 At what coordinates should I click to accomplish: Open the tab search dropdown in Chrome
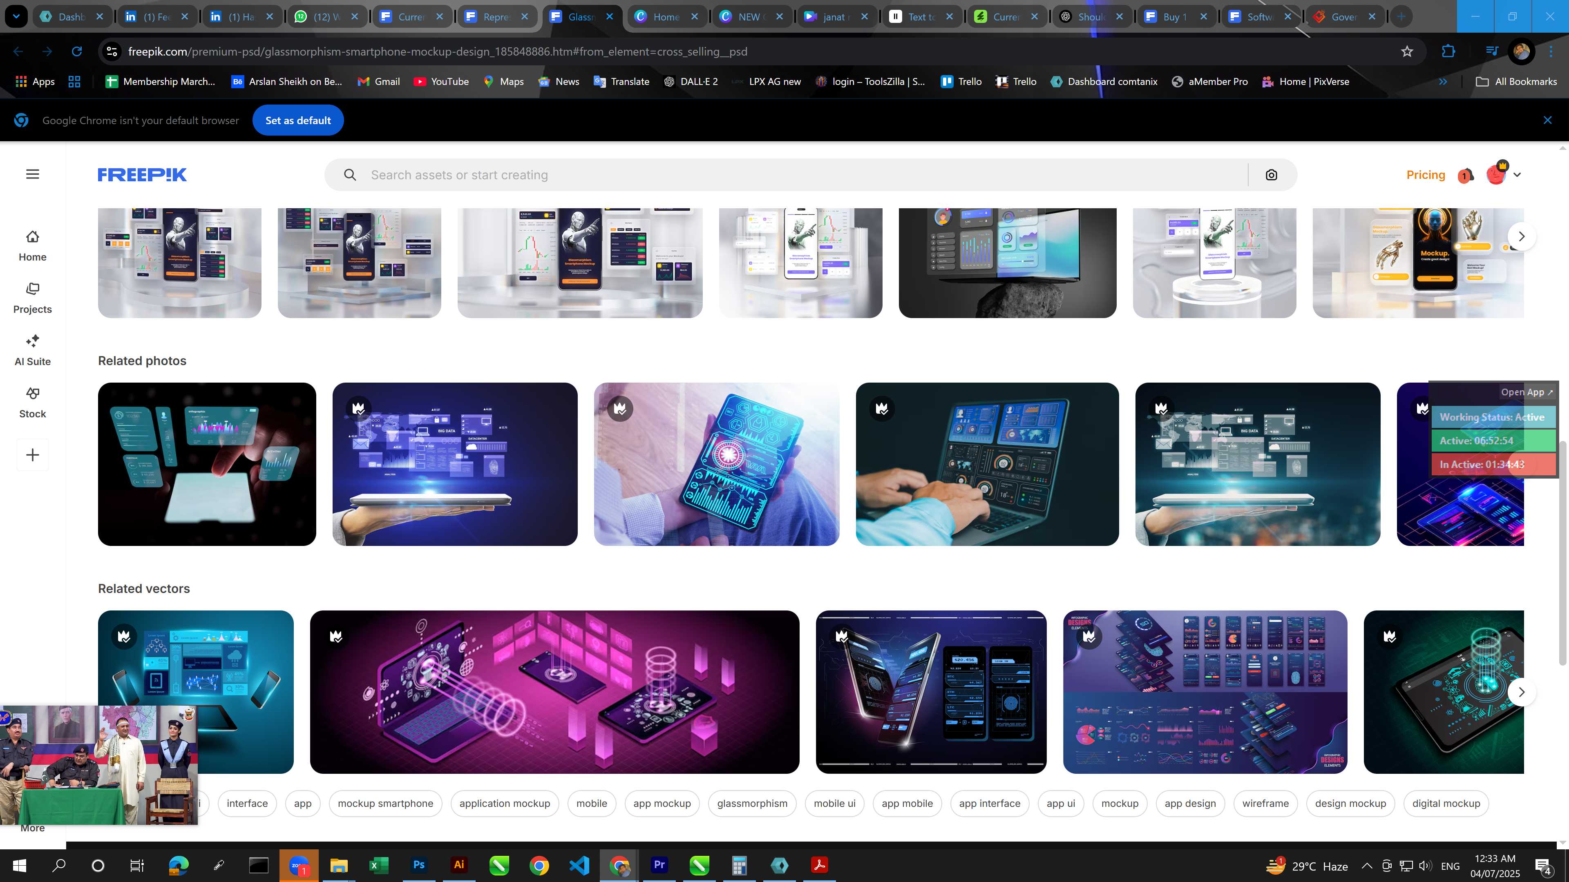click(16, 16)
